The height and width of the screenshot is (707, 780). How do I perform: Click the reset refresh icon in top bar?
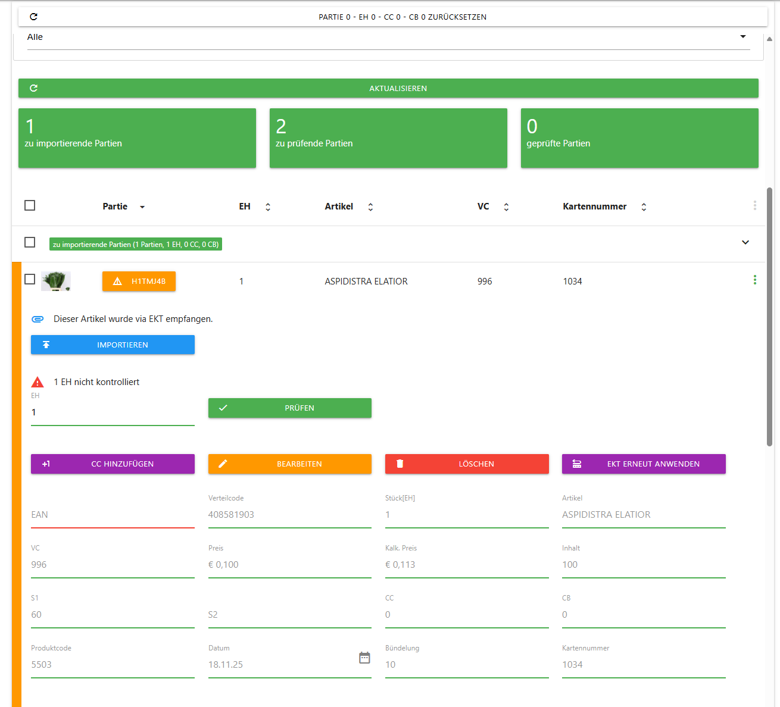pos(33,17)
